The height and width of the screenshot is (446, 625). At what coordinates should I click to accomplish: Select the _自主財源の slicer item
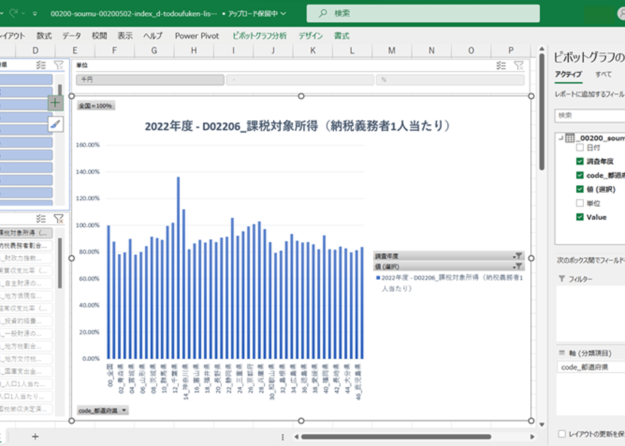click(x=26, y=283)
